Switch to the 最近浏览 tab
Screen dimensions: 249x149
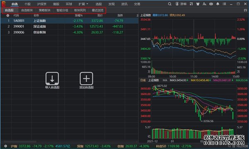98,10
